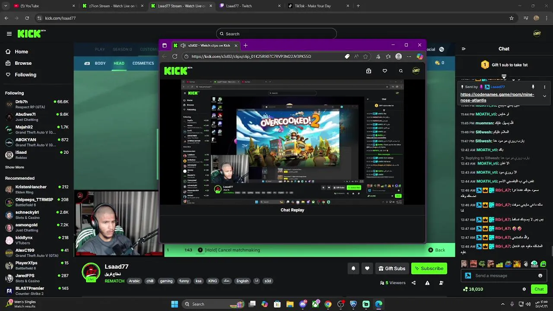
Task: Collapse chat panel with arrow icon
Action: (464, 49)
